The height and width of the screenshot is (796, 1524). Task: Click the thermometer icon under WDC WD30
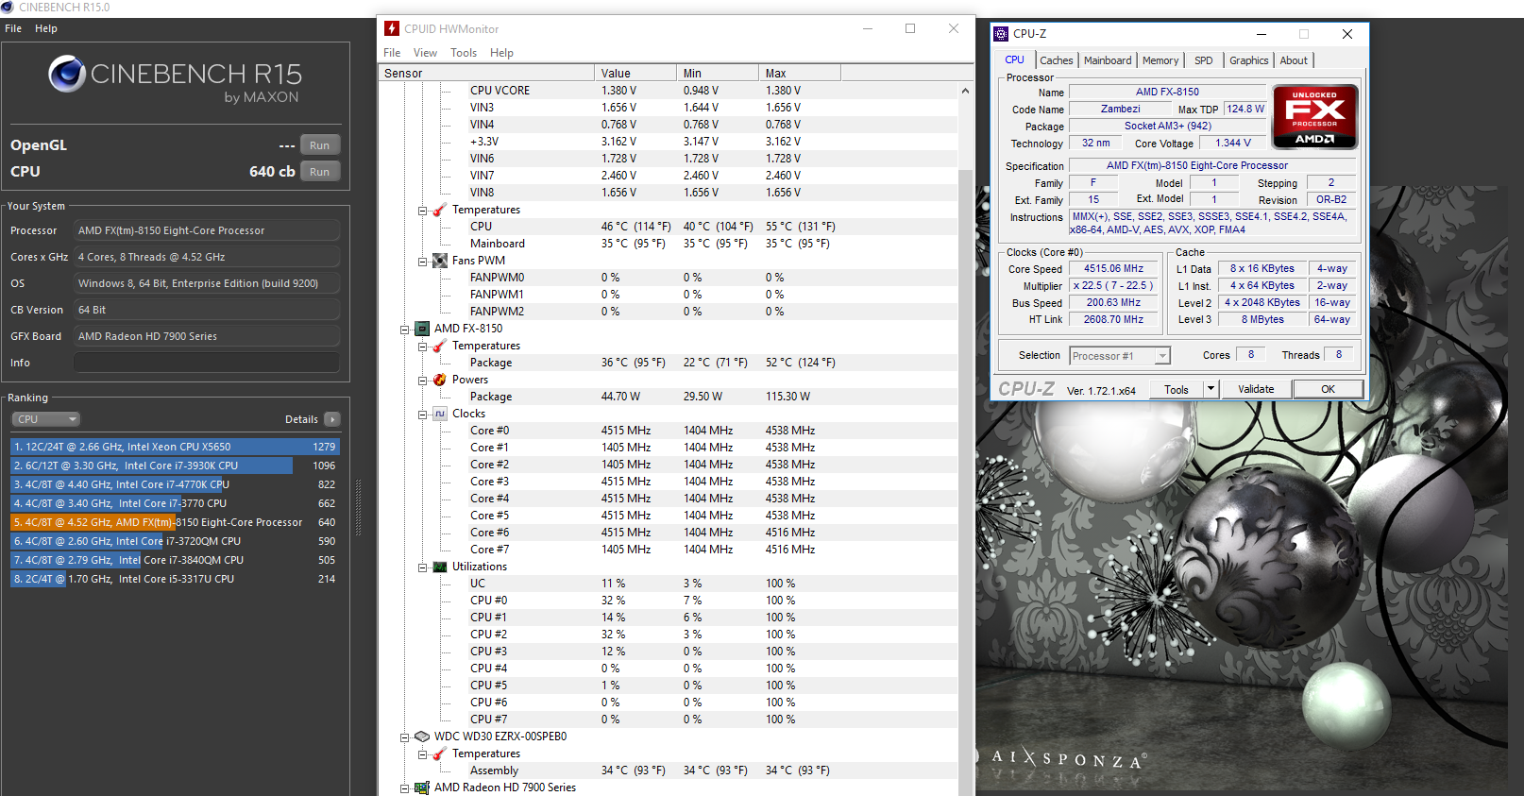440,754
